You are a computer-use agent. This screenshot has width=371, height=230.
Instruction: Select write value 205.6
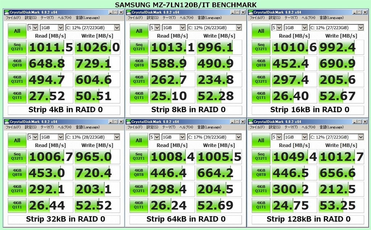pyautogui.click(x=341, y=80)
